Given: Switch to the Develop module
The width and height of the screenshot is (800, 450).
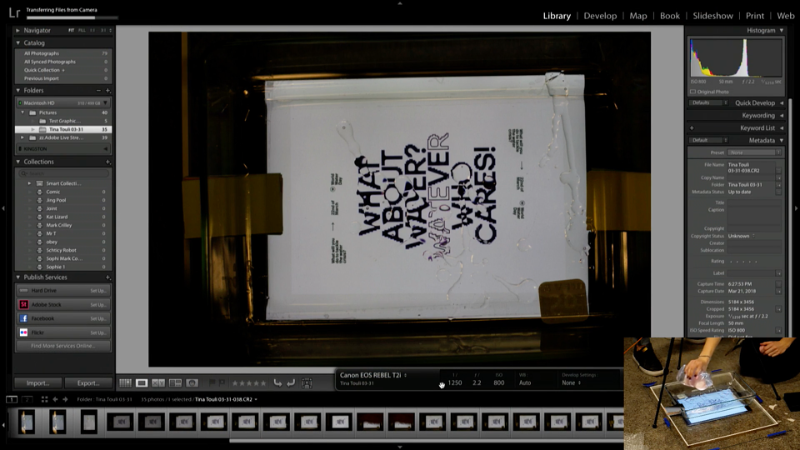Looking at the screenshot, I should (600, 16).
